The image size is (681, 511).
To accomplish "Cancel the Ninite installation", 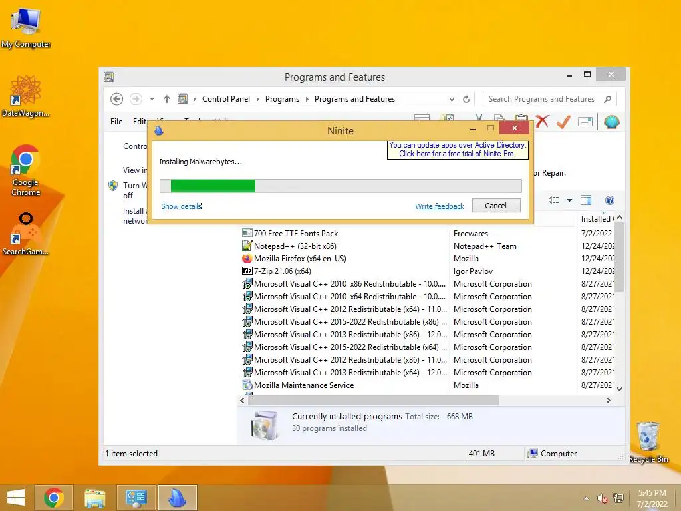I will coord(496,206).
